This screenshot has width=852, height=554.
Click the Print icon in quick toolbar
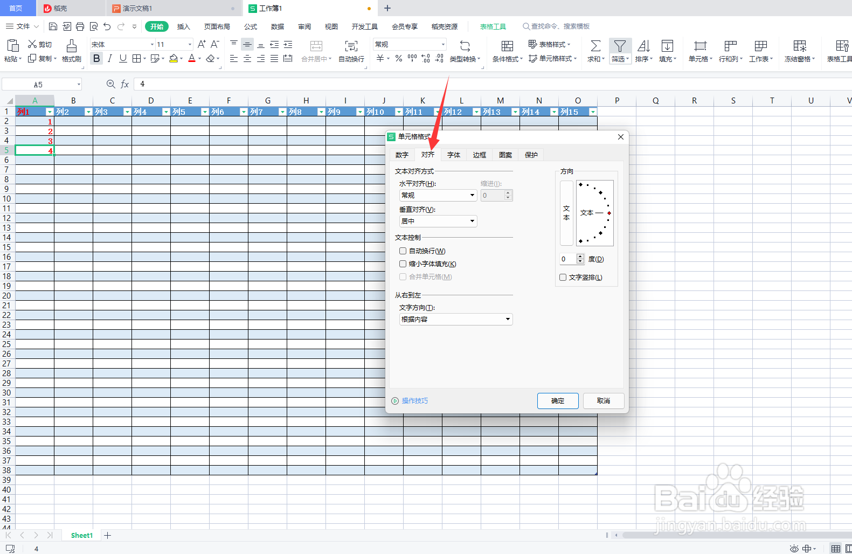(80, 26)
